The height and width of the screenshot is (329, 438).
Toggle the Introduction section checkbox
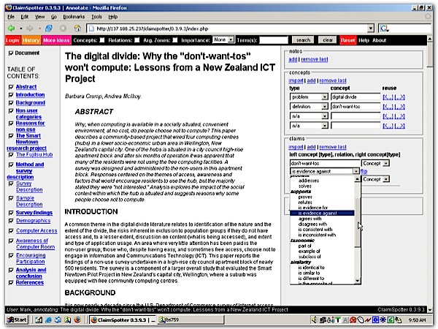11,95
